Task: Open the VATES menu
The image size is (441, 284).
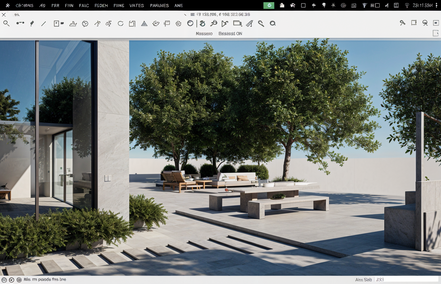Action: [x=136, y=5]
